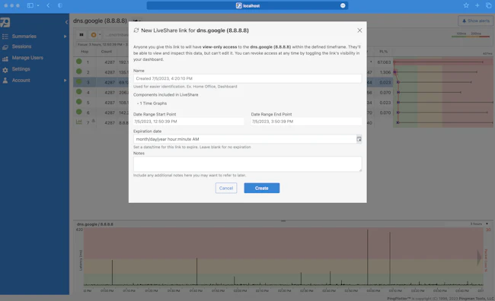Click the latency color scale legend
495x301 pixels.
[x=471, y=35]
